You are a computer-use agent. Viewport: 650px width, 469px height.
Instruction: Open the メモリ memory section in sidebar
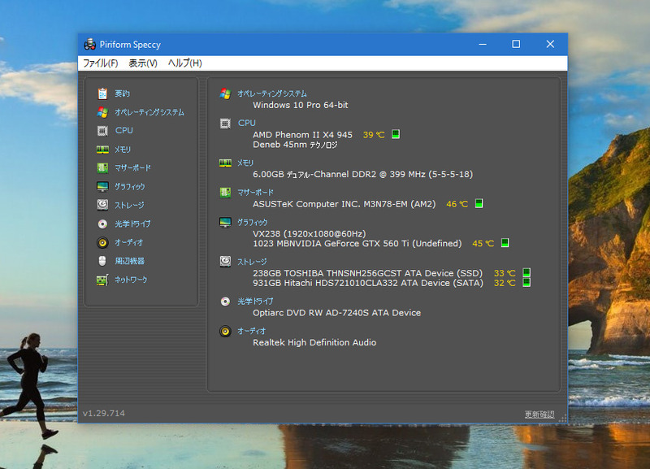[x=123, y=150]
